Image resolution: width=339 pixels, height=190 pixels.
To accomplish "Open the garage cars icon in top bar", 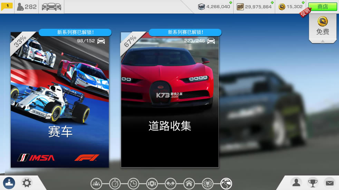I will [x=51, y=7].
